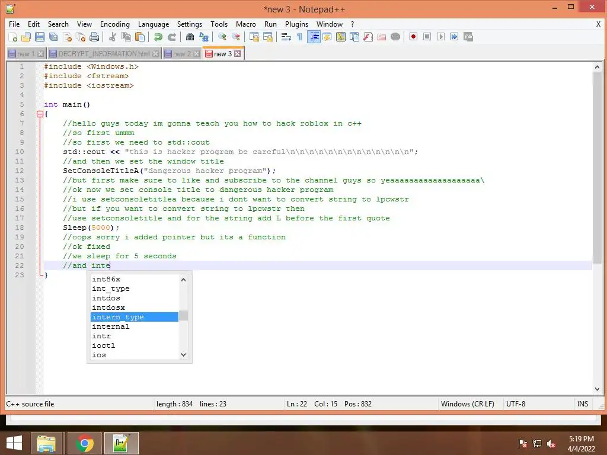
Task: Undo the last edit with the green arrow
Action: click(x=158, y=37)
